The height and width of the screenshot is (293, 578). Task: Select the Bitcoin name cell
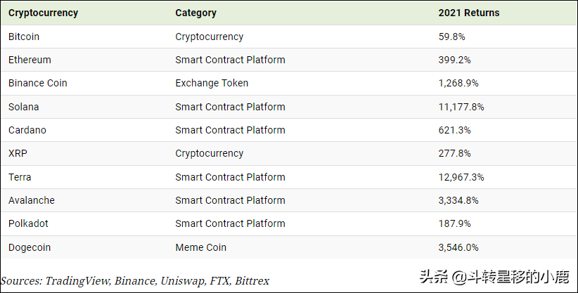coord(24,37)
